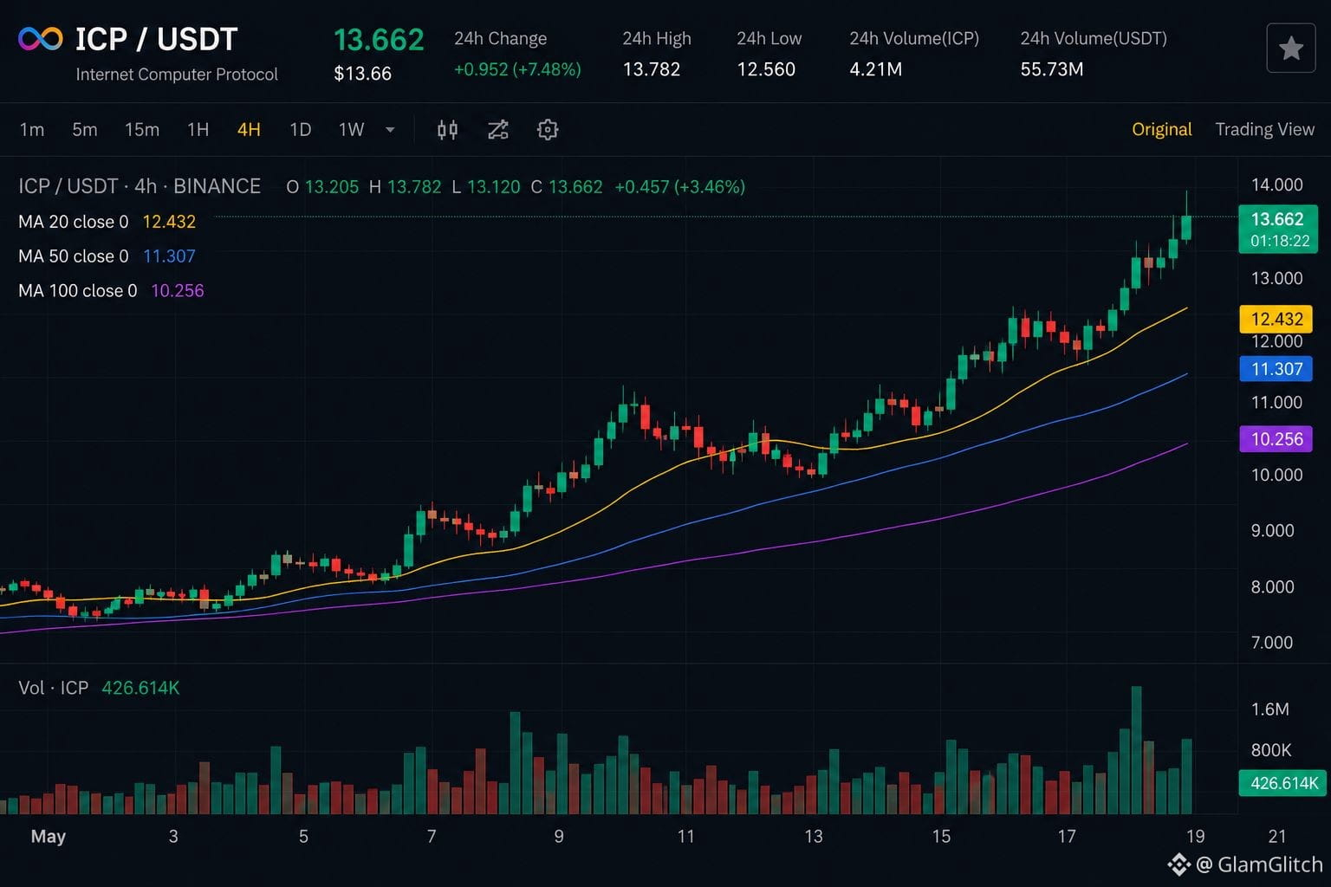Click the 7.000 price axis label

click(x=1272, y=643)
